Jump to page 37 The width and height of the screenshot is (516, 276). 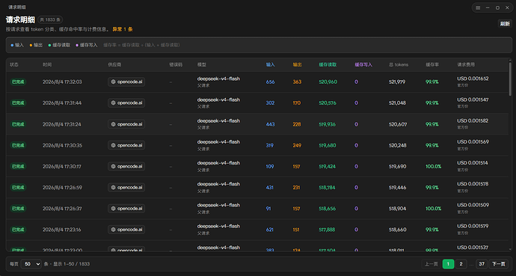click(x=482, y=264)
